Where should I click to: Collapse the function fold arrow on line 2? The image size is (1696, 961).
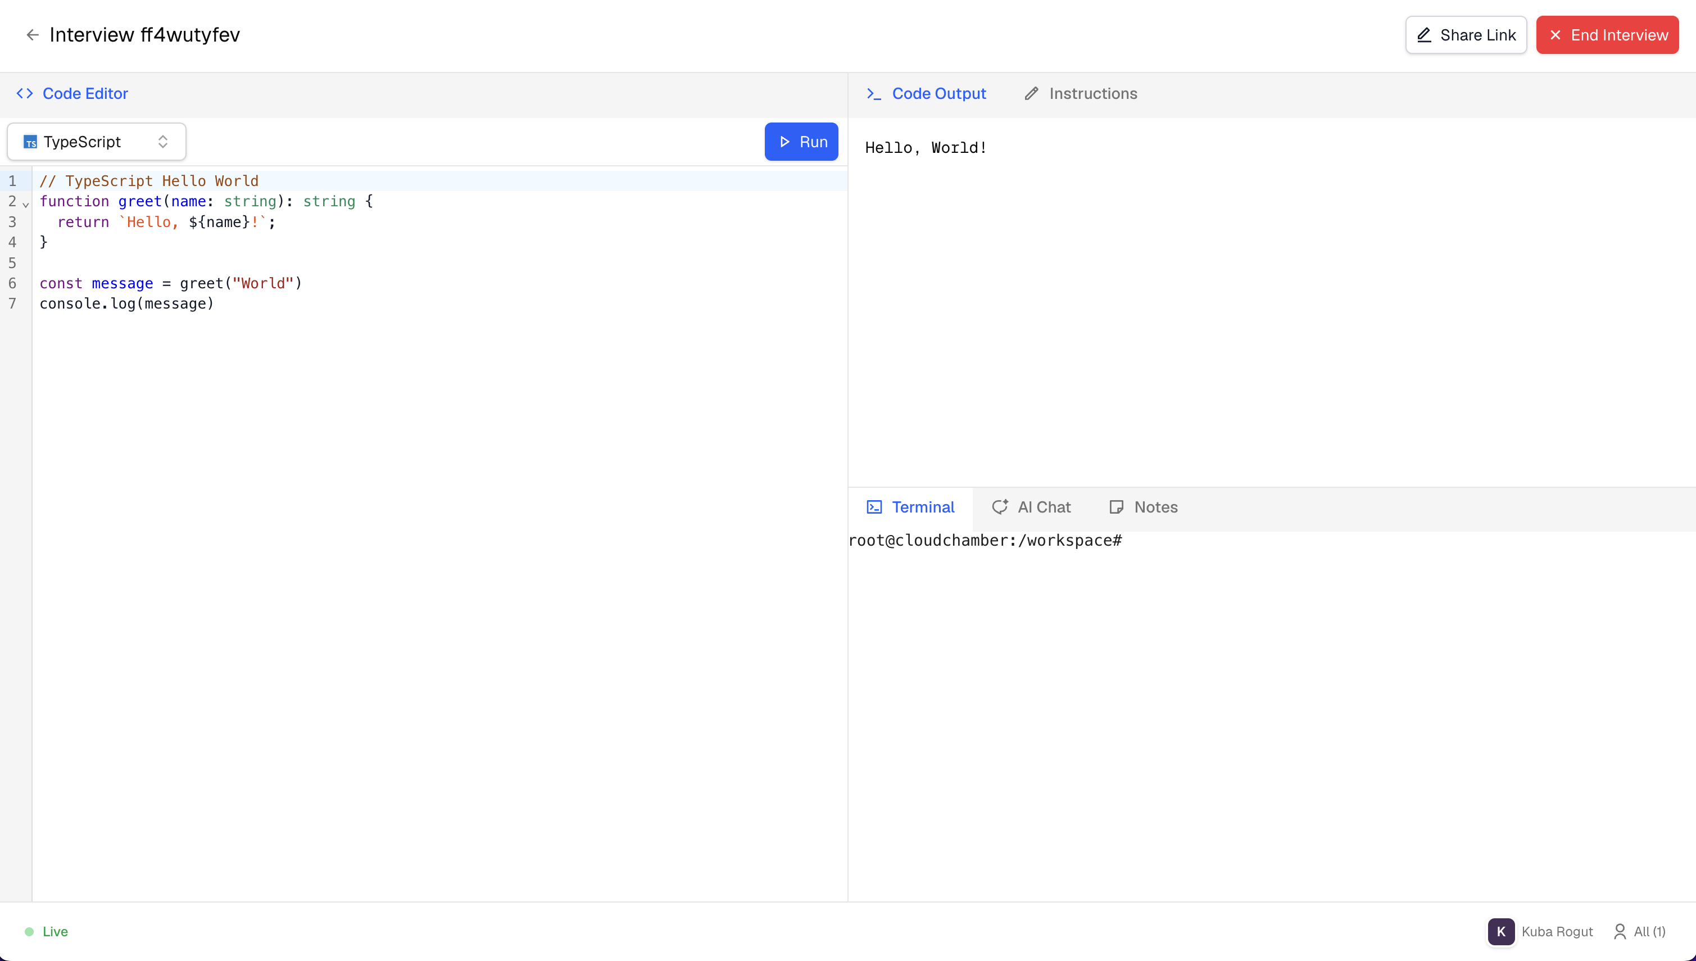(26, 204)
